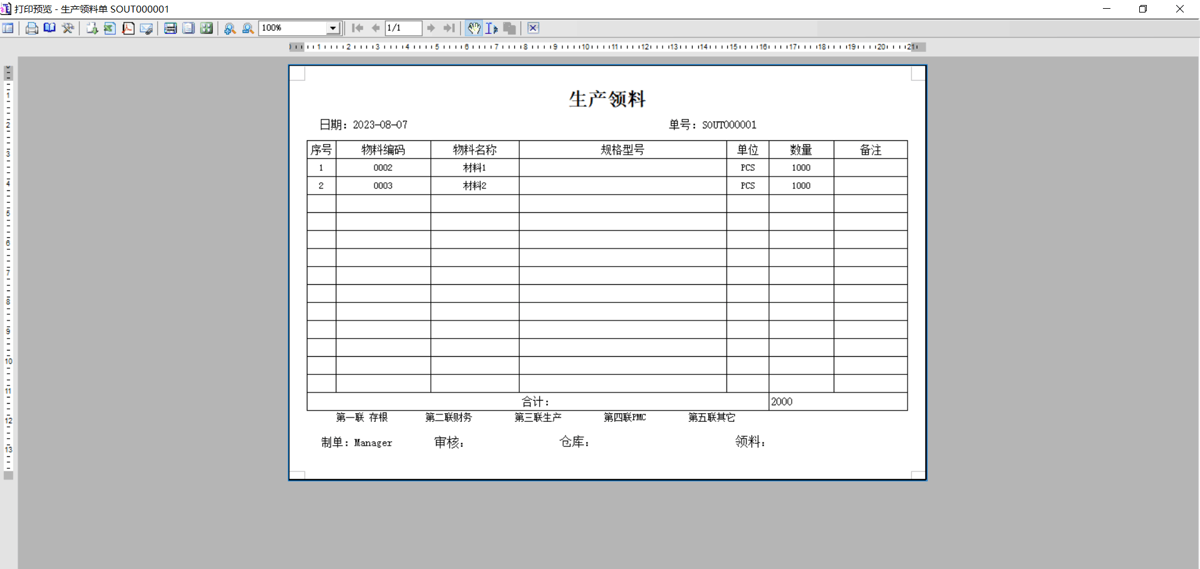The width and height of the screenshot is (1200, 569).
Task: Click the page number field
Action: pos(403,28)
